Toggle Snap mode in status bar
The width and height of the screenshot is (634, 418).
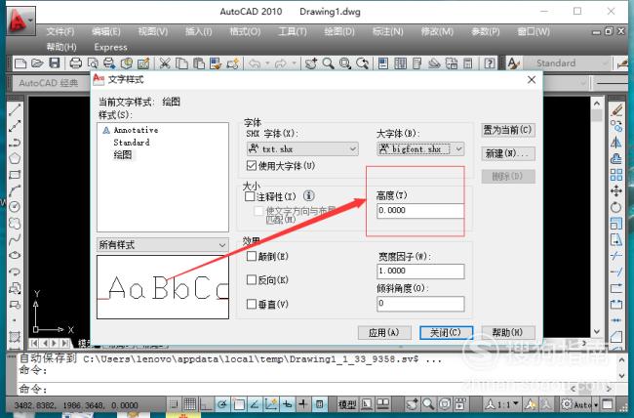click(x=174, y=403)
